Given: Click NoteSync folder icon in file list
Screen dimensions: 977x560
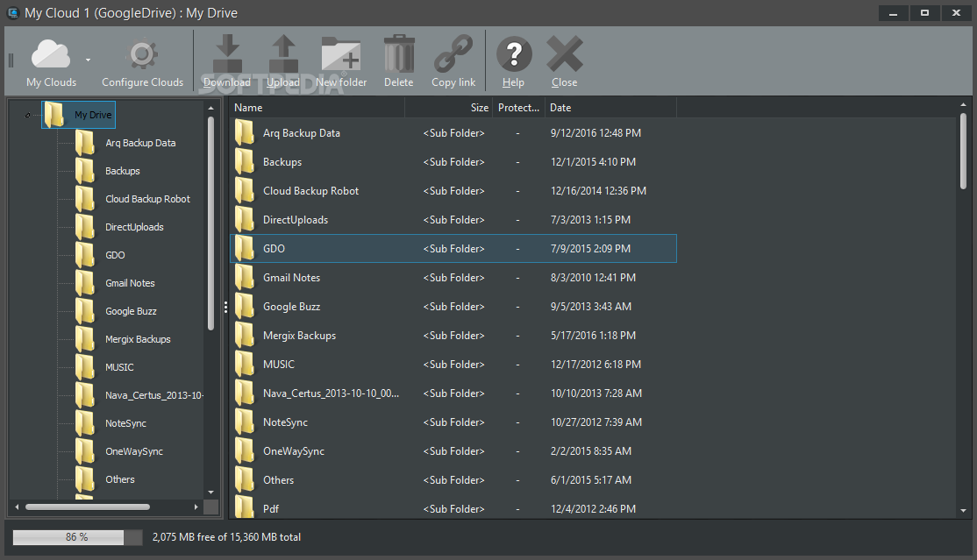Looking at the screenshot, I should 245,422.
